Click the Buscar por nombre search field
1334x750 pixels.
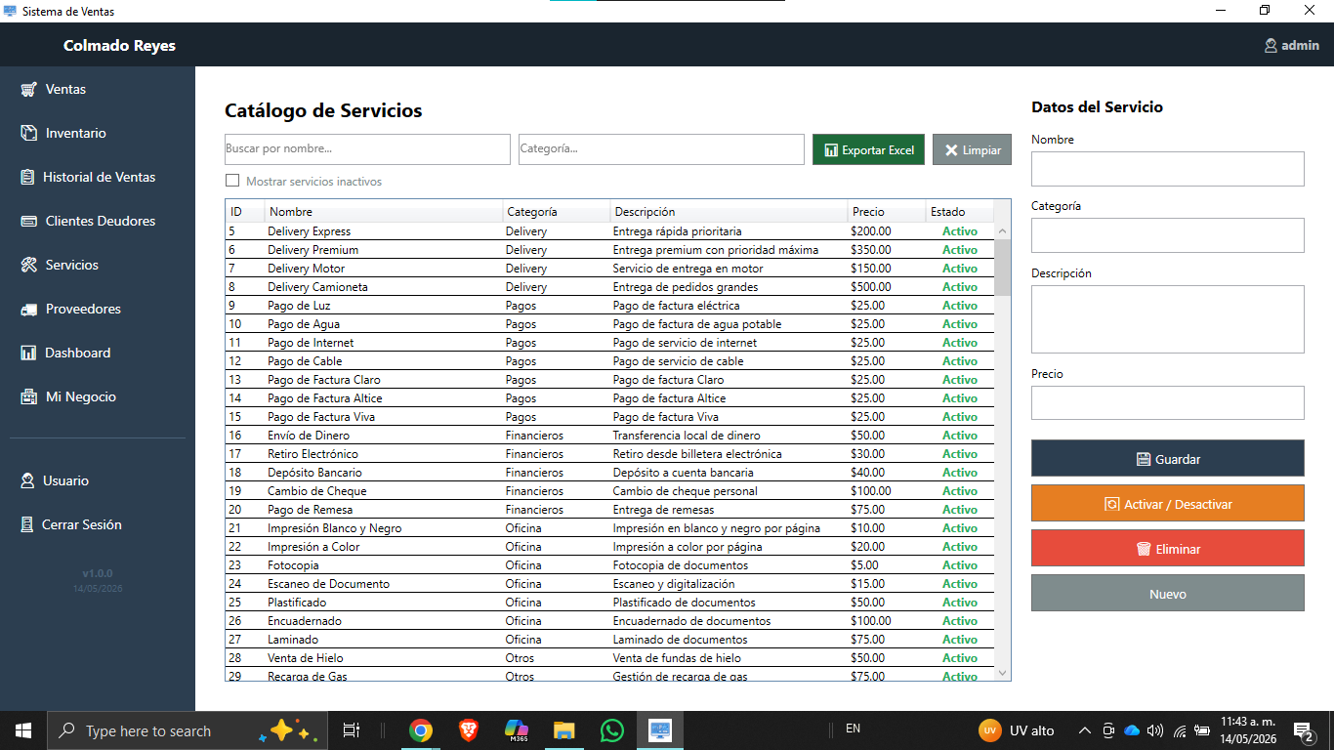point(367,149)
